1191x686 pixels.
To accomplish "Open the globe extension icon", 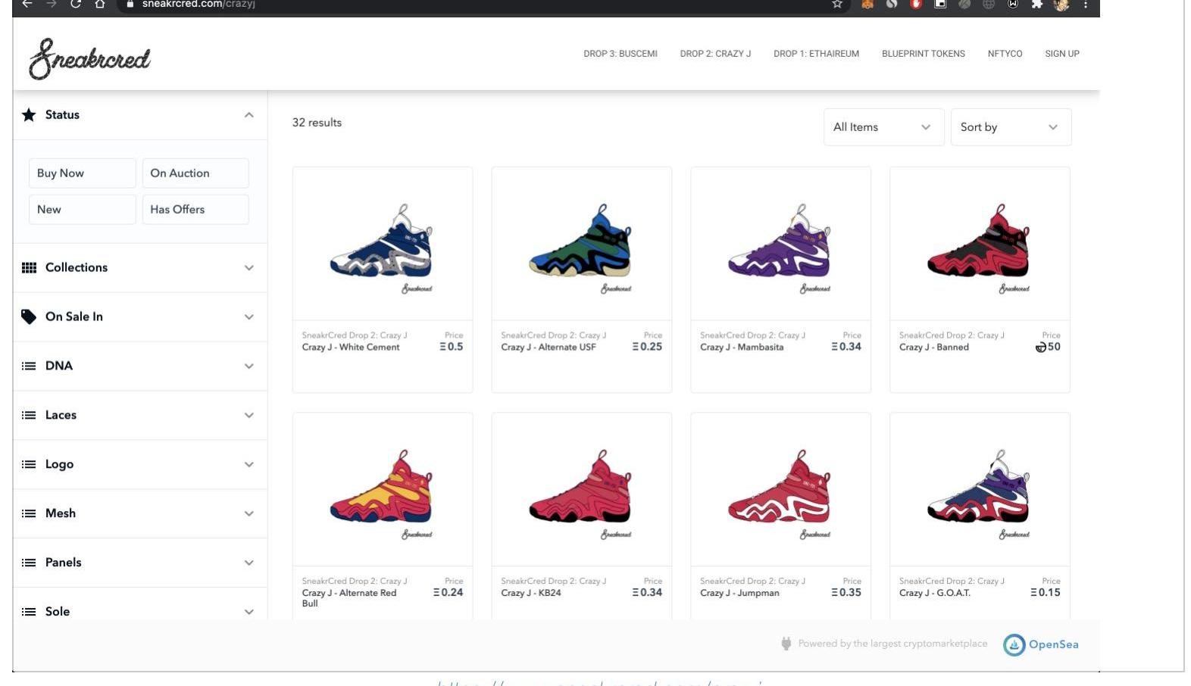I will tap(989, 5).
